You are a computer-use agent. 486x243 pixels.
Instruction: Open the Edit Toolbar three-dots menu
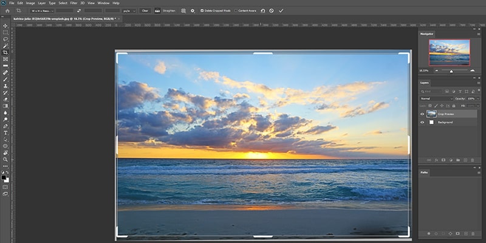point(5,166)
